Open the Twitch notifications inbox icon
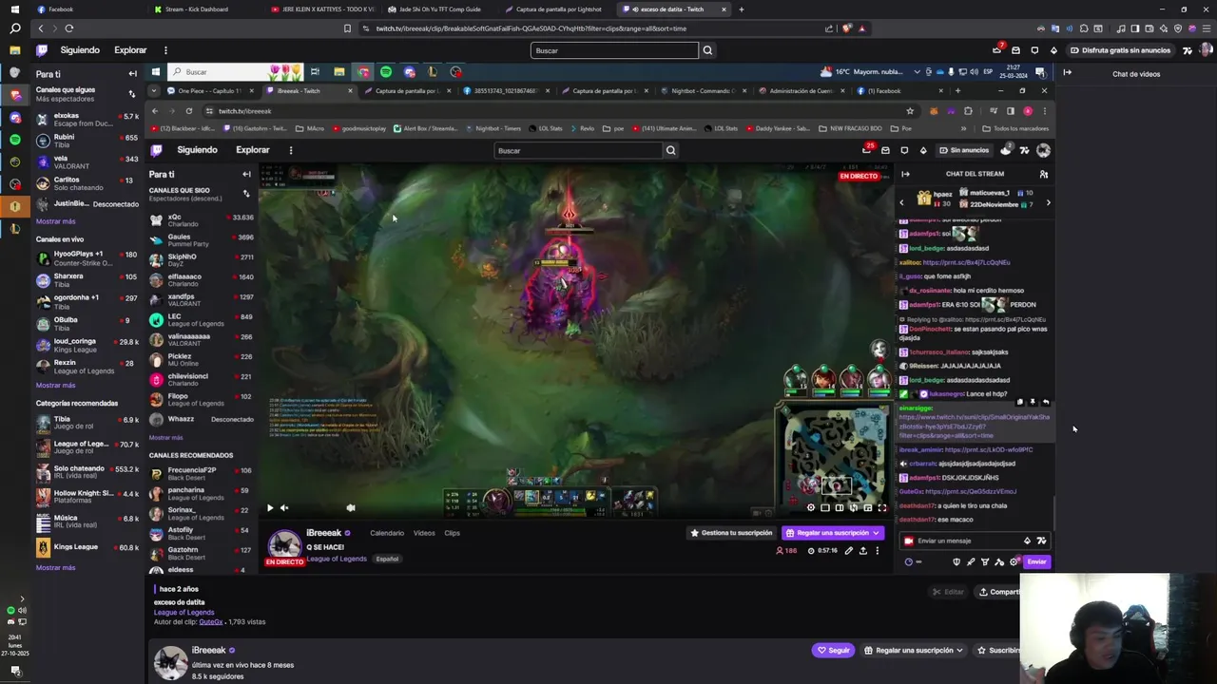Screen dimensions: 1217x684 pyautogui.click(x=1015, y=50)
